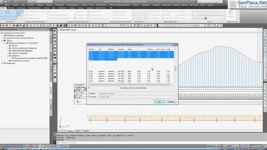Image resolution: width=267 pixels, height=150 pixels.
Task: Confirm the dialog with OK
Action: coord(159,102)
